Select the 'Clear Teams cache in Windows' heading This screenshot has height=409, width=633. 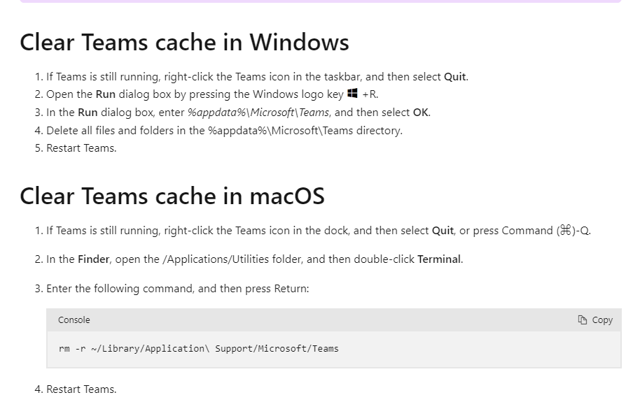click(184, 43)
